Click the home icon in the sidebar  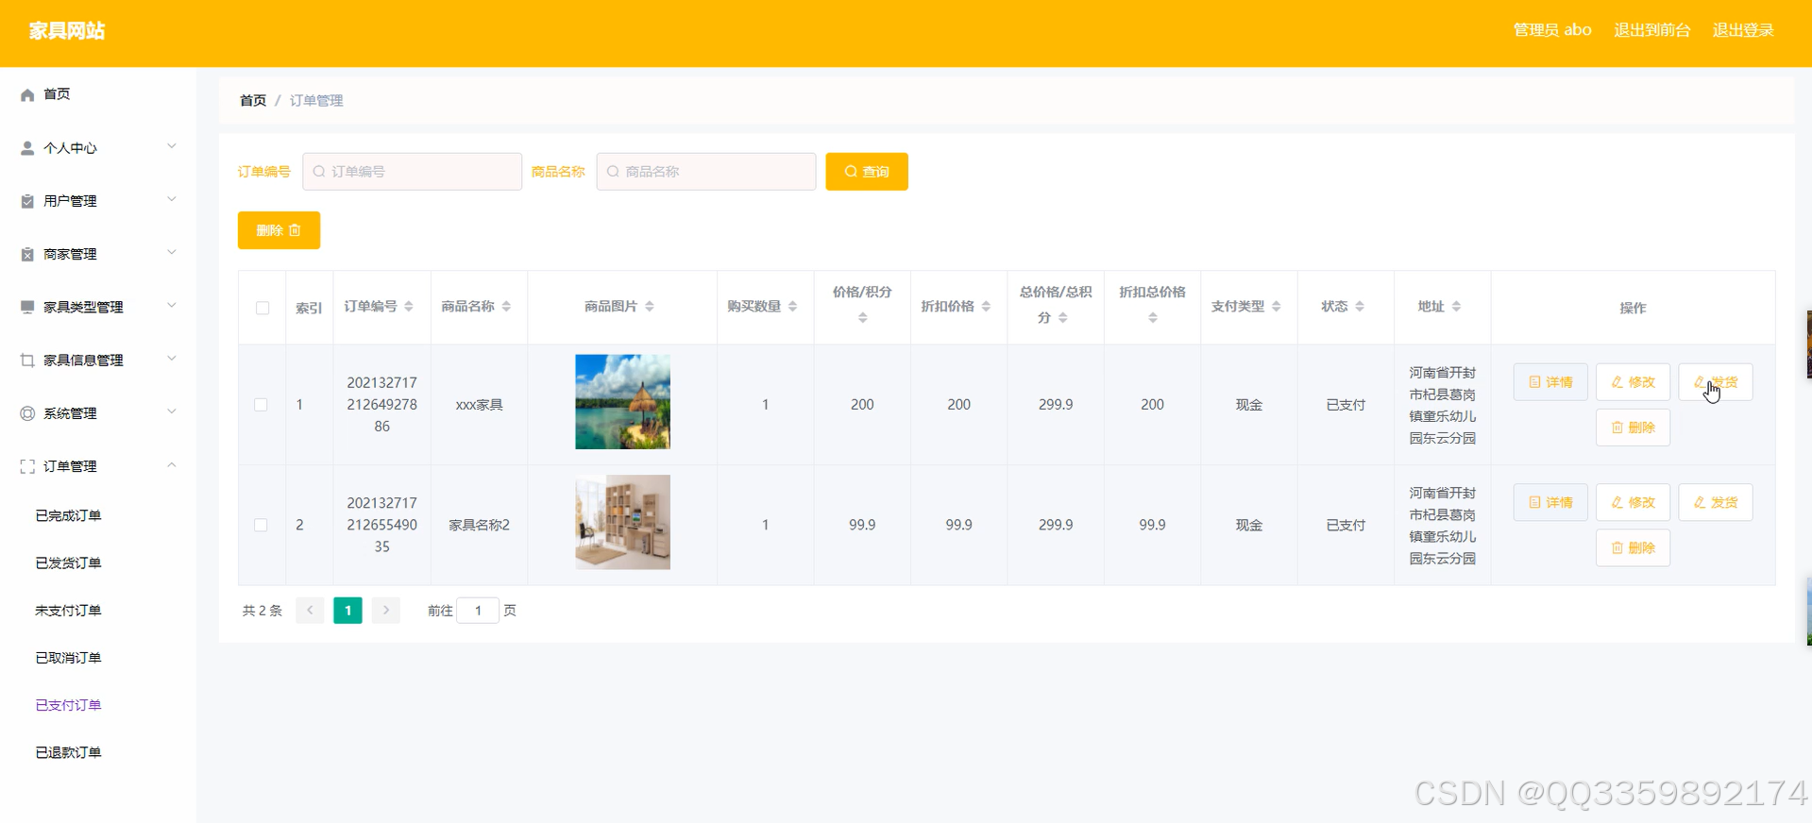(27, 94)
